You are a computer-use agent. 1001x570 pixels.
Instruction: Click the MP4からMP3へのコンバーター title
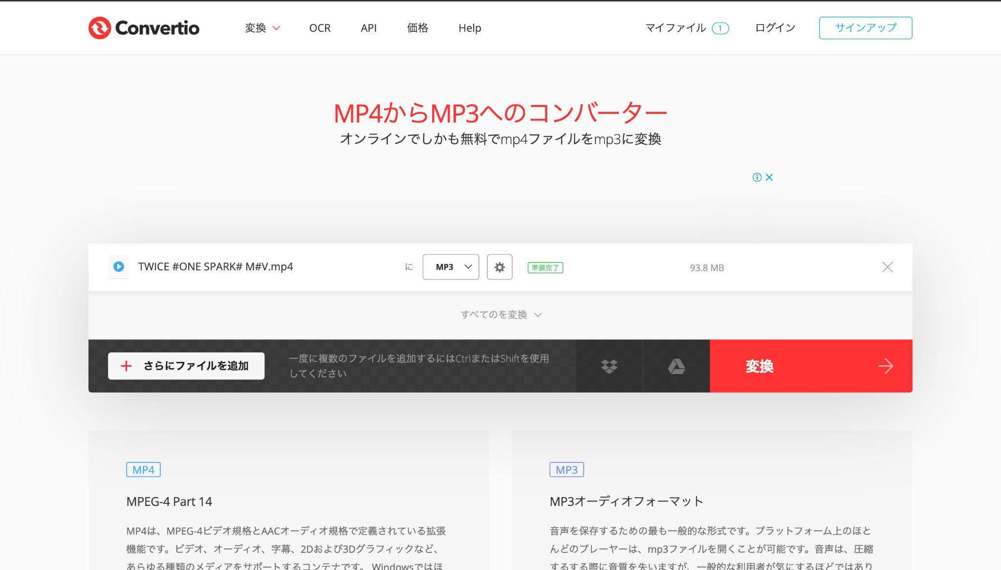tap(500, 113)
